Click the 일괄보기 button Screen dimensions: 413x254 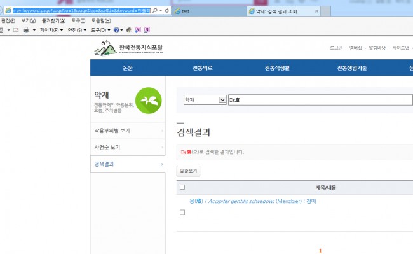[x=188, y=171]
